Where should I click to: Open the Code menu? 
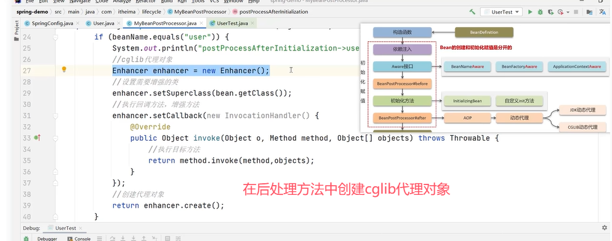pyautogui.click(x=102, y=2)
